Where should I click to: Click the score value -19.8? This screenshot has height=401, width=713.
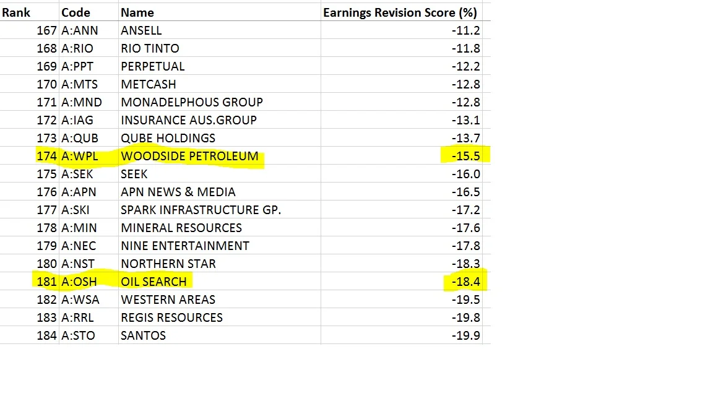(465, 318)
